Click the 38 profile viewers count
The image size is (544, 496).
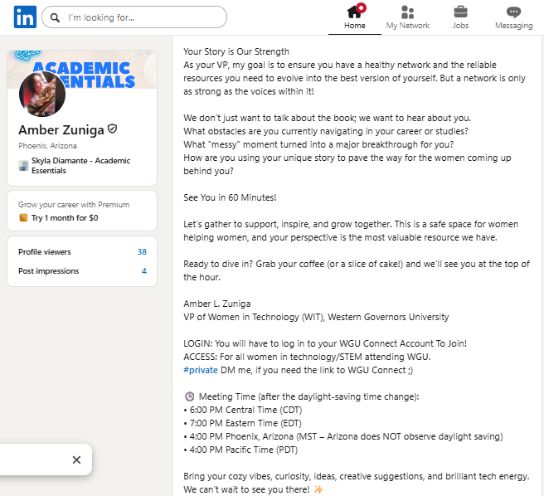click(x=142, y=251)
